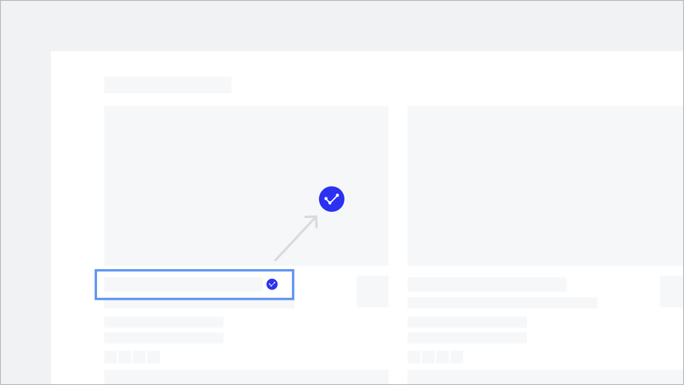Click the large blue verified checkmark badge
684x385 pixels.
pos(331,199)
